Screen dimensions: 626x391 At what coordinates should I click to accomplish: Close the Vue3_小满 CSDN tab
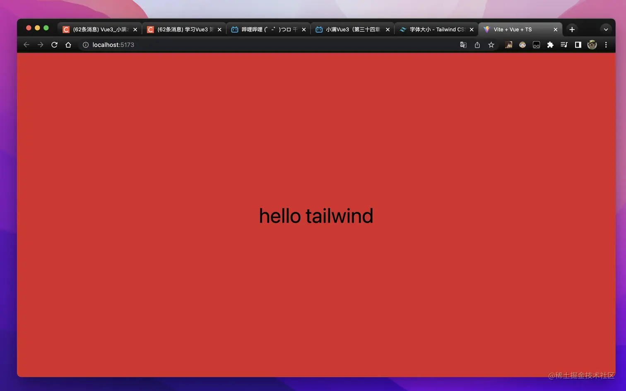(135, 29)
